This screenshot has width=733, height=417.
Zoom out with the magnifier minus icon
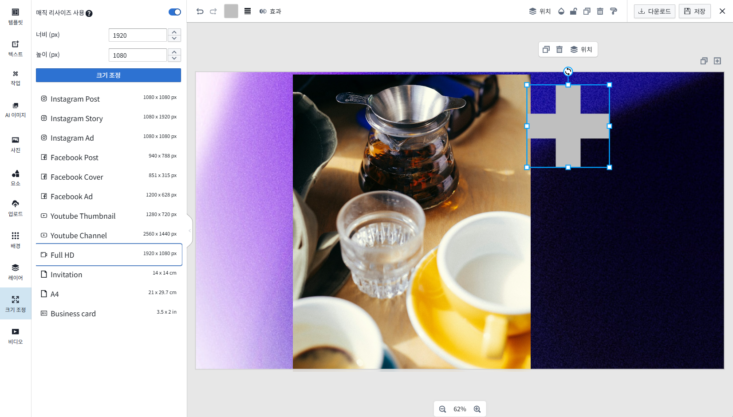[442, 409]
